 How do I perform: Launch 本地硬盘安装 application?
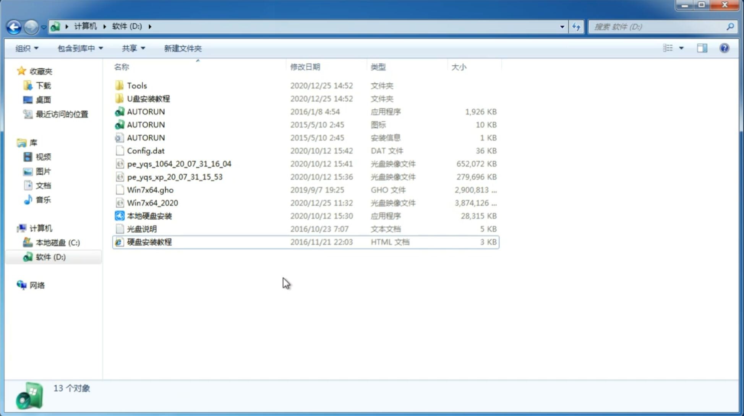click(x=149, y=216)
